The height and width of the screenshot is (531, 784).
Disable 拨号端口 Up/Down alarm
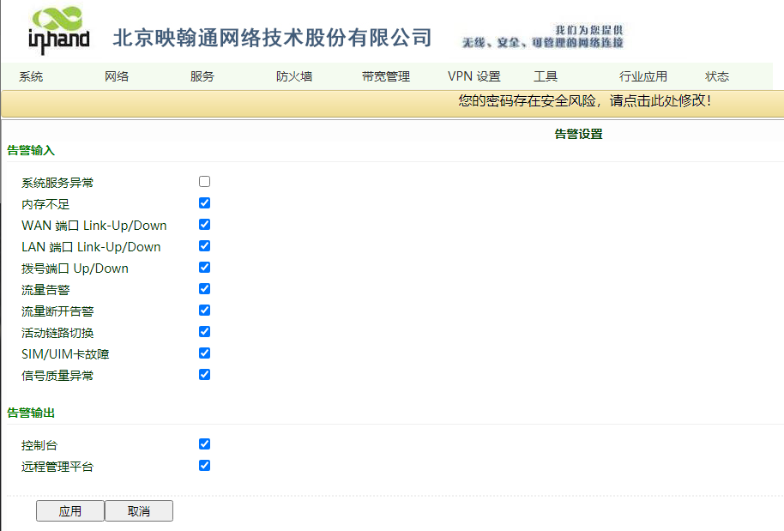(203, 267)
